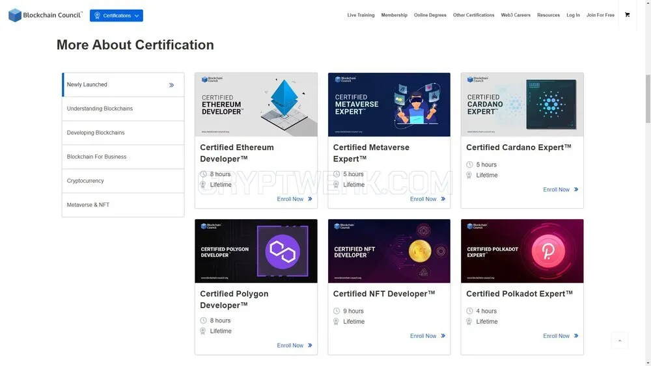Enroll in the Certified Metaverse Expert course
The width and height of the screenshot is (651, 366).
428,199
